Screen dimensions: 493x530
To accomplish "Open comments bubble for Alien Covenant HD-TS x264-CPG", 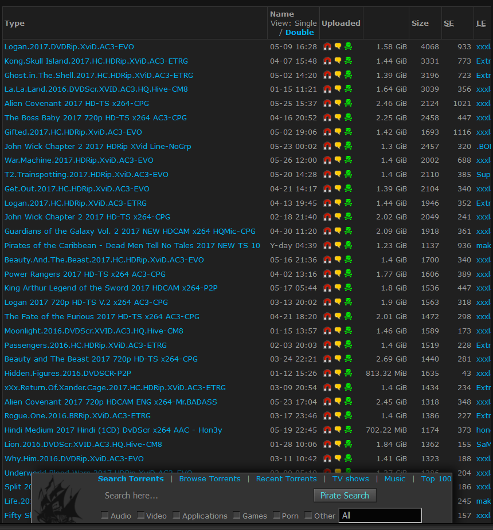I will pyautogui.click(x=338, y=104).
